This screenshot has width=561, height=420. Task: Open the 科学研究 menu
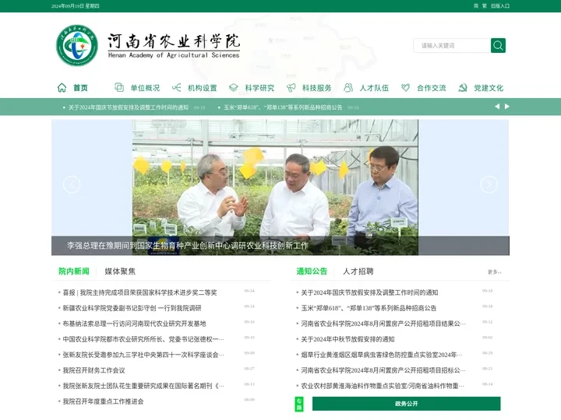click(x=259, y=88)
